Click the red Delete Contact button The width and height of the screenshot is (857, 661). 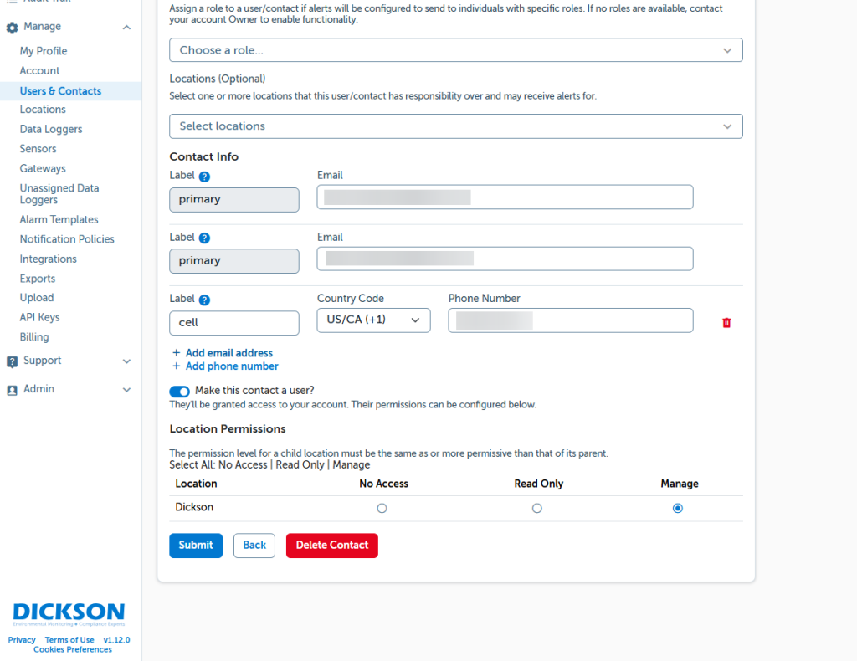coord(331,546)
